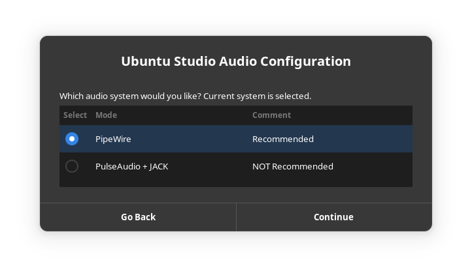This screenshot has width=472, height=275.
Task: Choose the PulseAudio + JACK radio button
Action: pyautogui.click(x=72, y=166)
